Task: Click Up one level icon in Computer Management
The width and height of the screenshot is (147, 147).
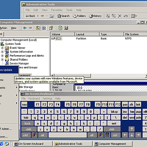Action: [38, 28]
